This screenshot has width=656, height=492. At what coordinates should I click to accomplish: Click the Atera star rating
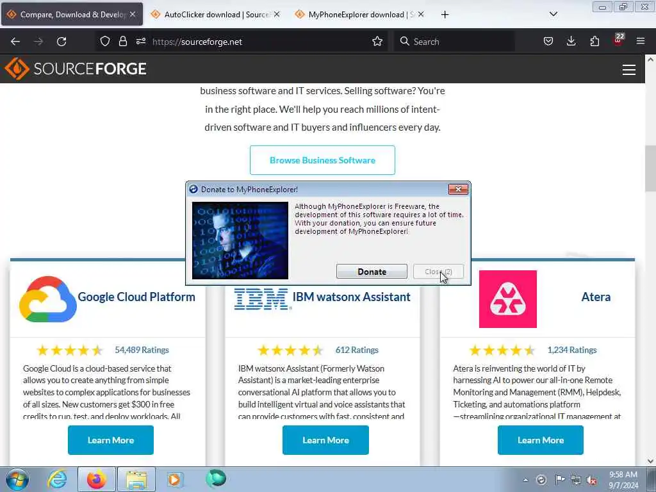502,350
